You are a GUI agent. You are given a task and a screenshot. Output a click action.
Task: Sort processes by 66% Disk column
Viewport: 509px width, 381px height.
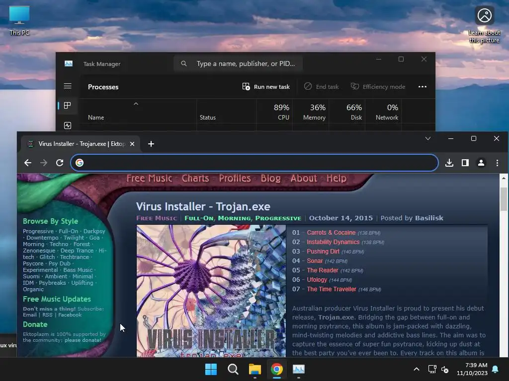[347, 112]
